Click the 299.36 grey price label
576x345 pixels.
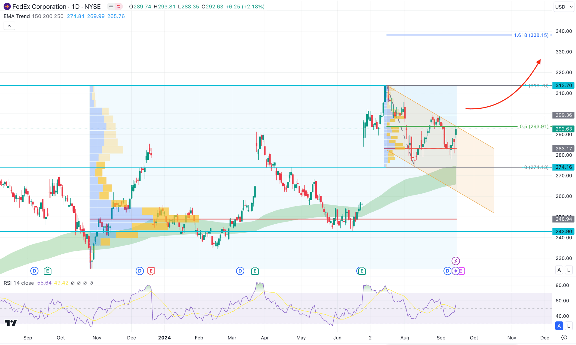coord(563,115)
